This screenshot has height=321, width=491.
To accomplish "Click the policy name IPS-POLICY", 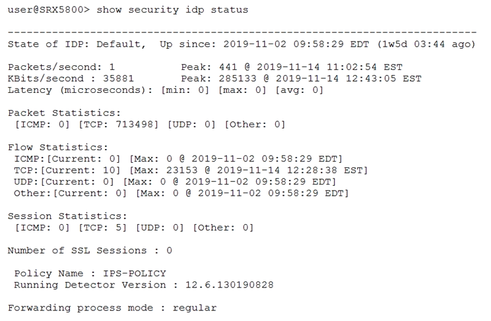I will click(x=135, y=274).
